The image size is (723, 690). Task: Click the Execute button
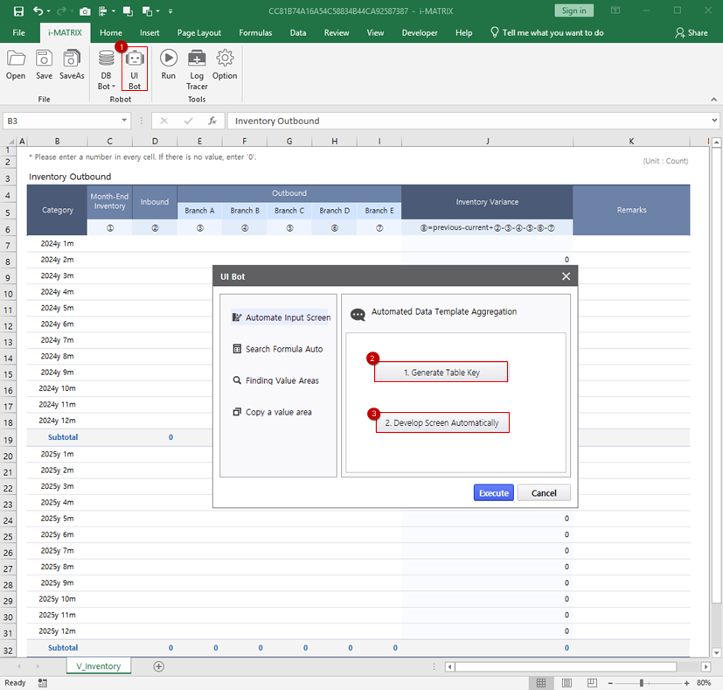493,493
